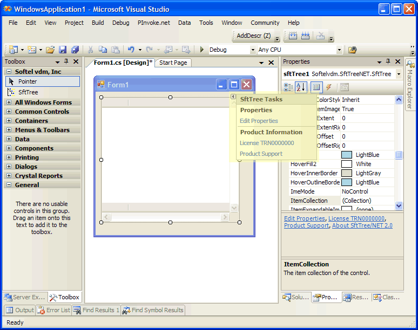Show Events via the lightning bolt icon
This screenshot has height=330, width=418.
pyautogui.click(x=328, y=87)
